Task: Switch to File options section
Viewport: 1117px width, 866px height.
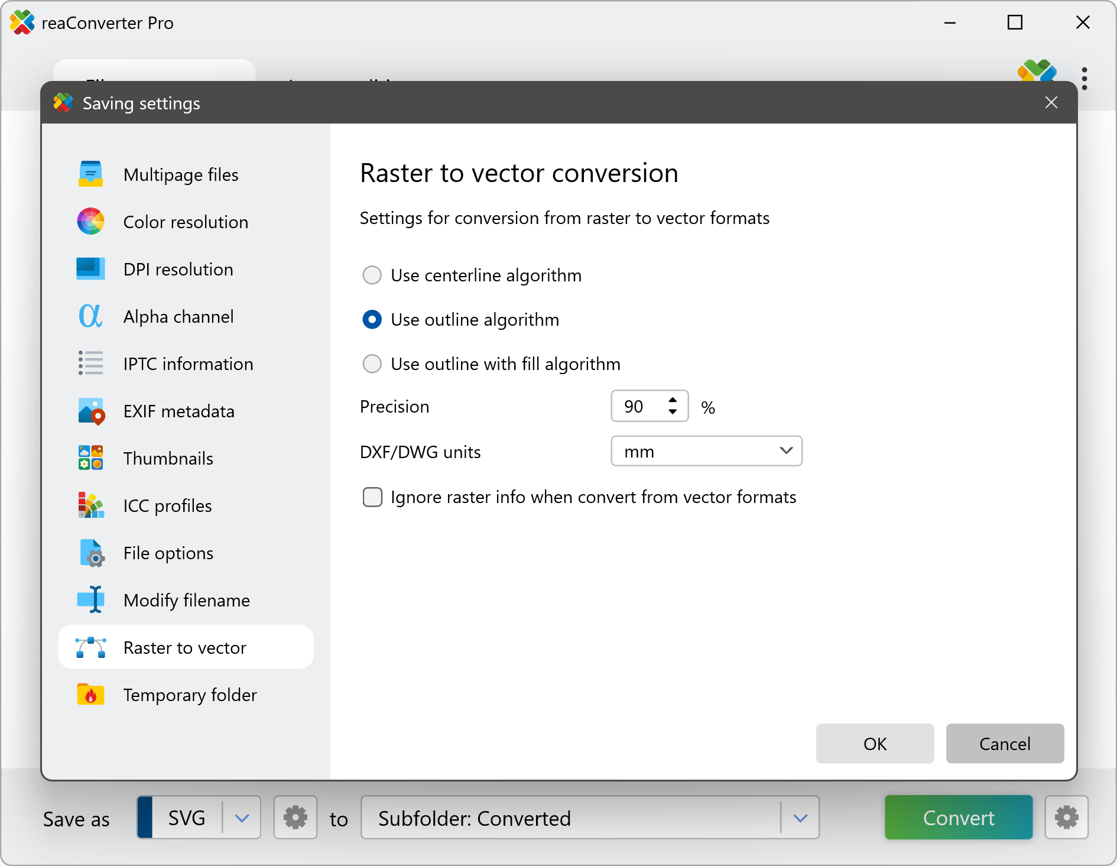Action: pyautogui.click(x=168, y=553)
